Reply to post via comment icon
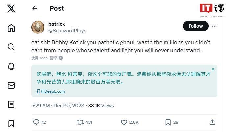This screenshot has width=228, height=132. [36, 122]
